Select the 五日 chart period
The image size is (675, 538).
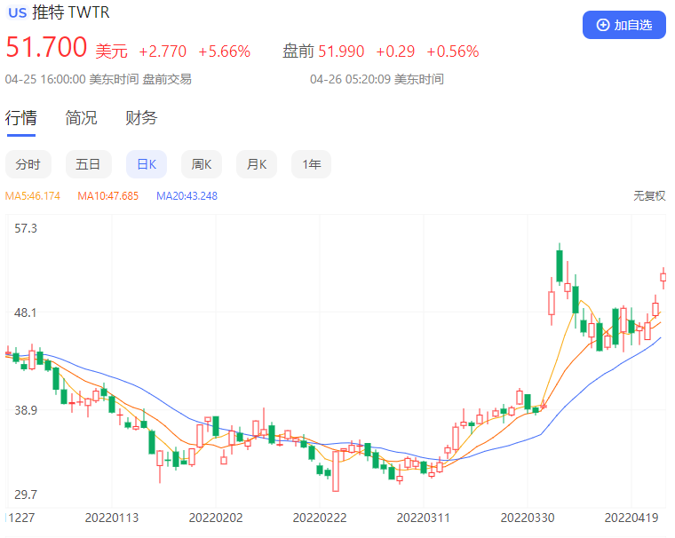88,164
